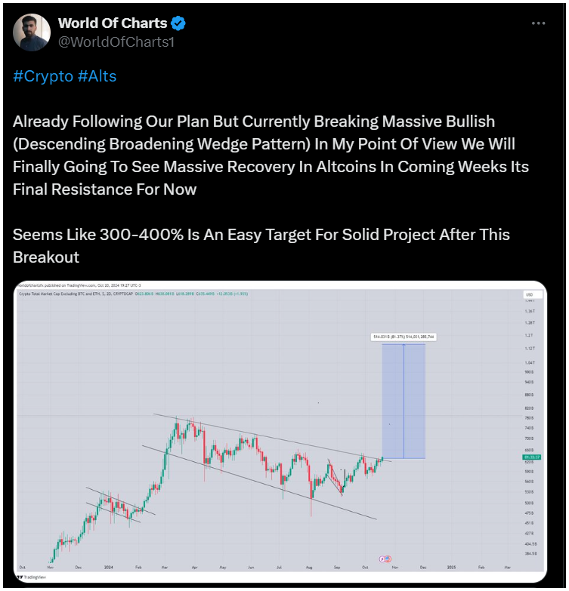Click the TradingView logo in chart footer
Image resolution: width=569 pixels, height=591 pixels.
(x=32, y=577)
